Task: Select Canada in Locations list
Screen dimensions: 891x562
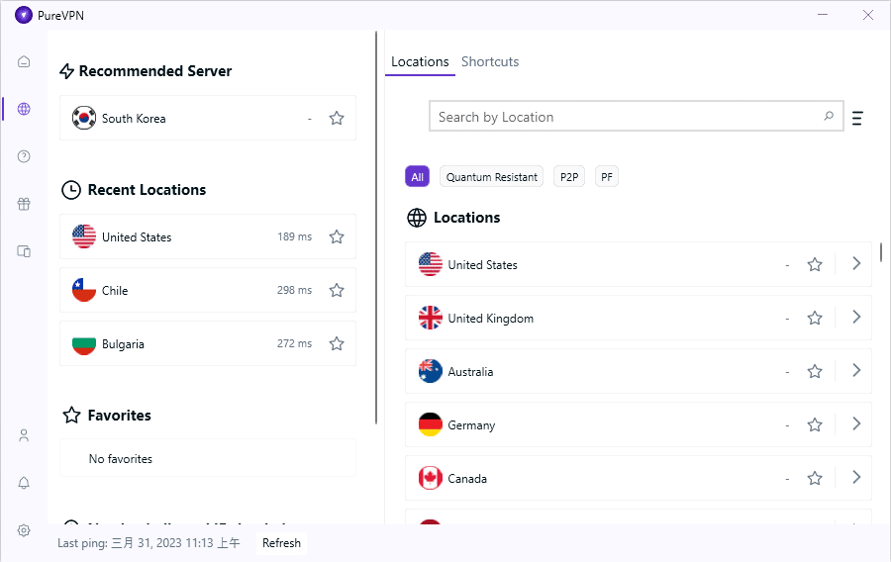Action: (x=639, y=478)
